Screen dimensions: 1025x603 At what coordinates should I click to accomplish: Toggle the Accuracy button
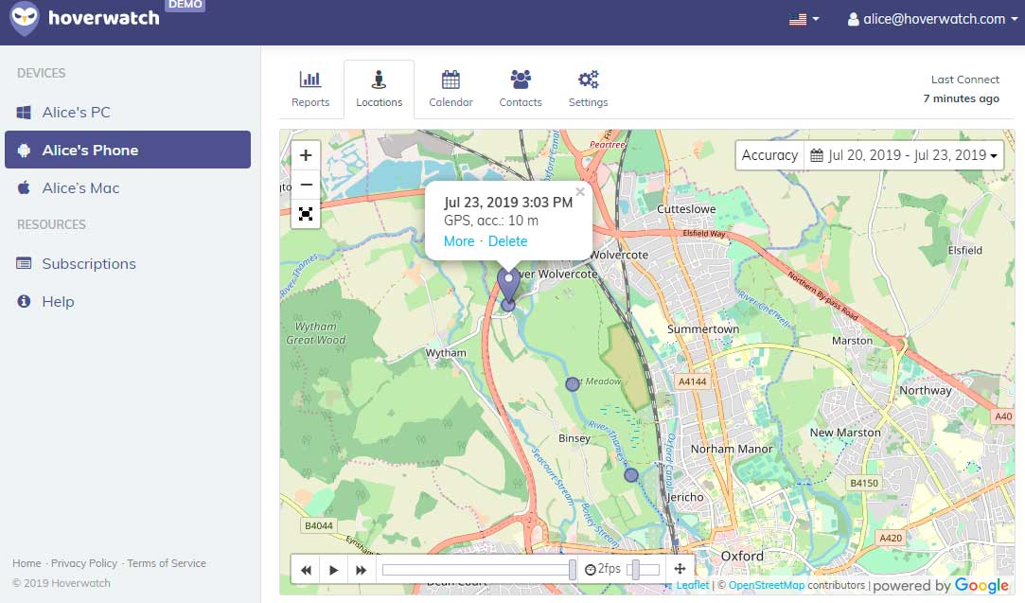tap(769, 155)
